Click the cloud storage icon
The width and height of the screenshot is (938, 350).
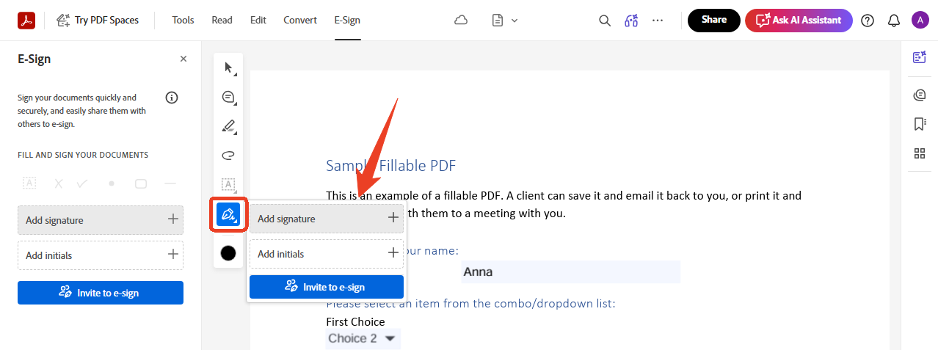(x=461, y=20)
